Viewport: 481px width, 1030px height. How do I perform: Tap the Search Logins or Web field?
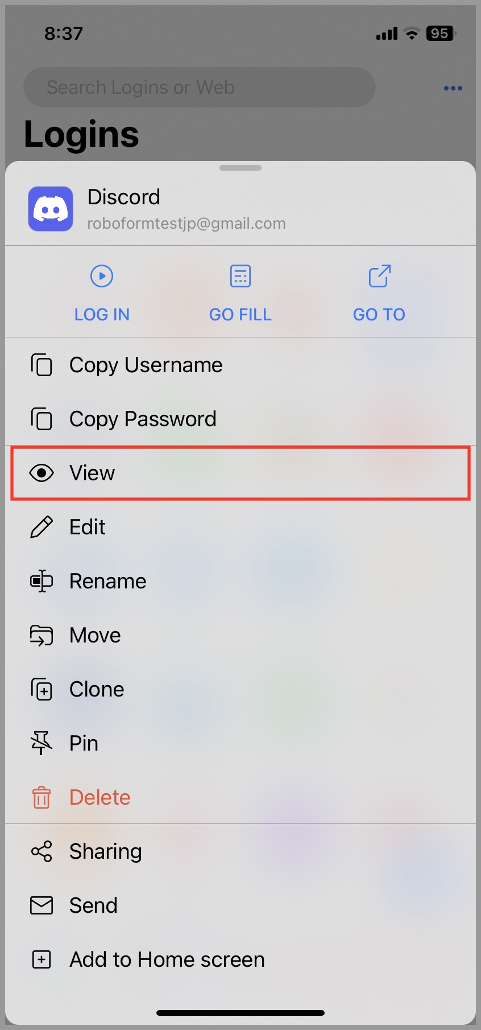tap(200, 87)
